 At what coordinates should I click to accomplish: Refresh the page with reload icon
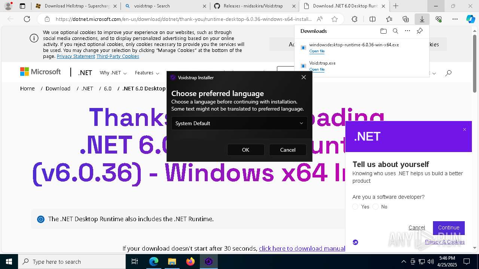[x=27, y=19]
